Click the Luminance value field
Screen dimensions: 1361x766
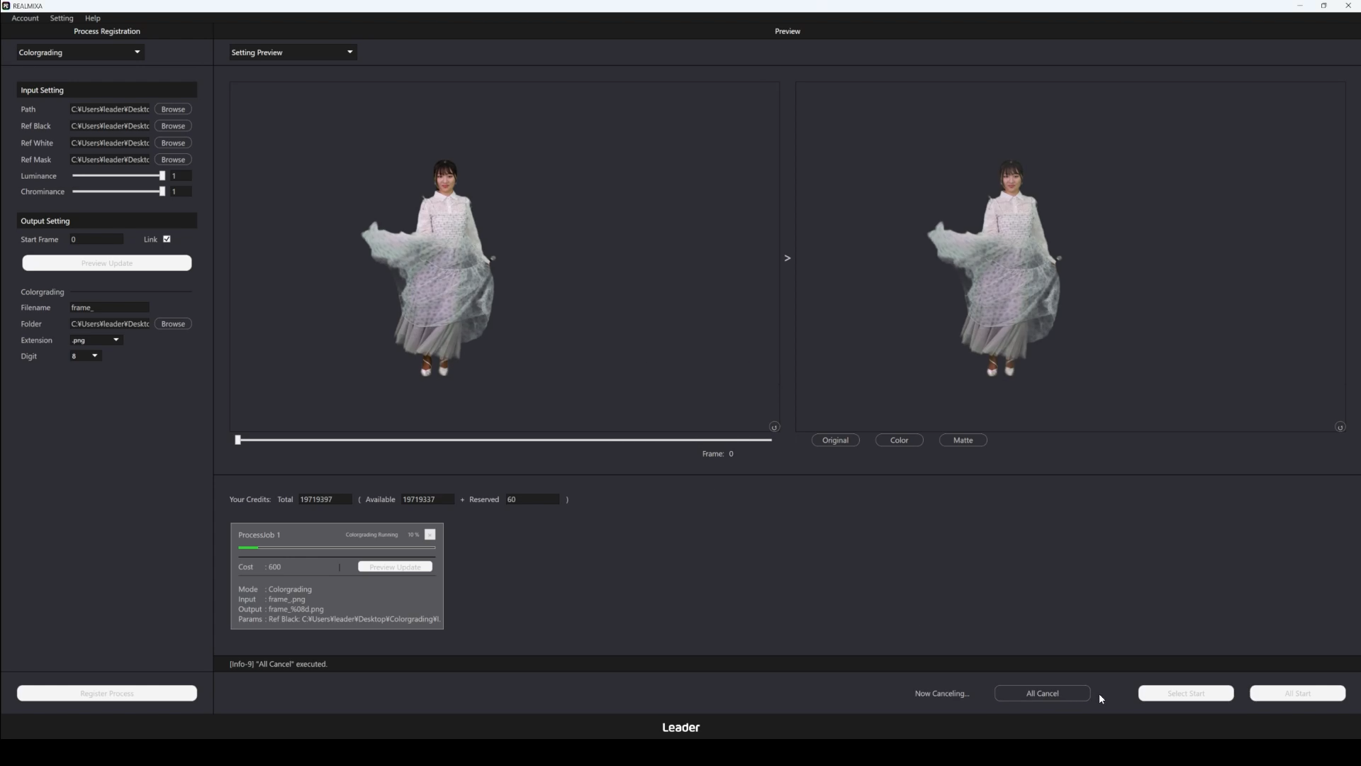point(181,176)
